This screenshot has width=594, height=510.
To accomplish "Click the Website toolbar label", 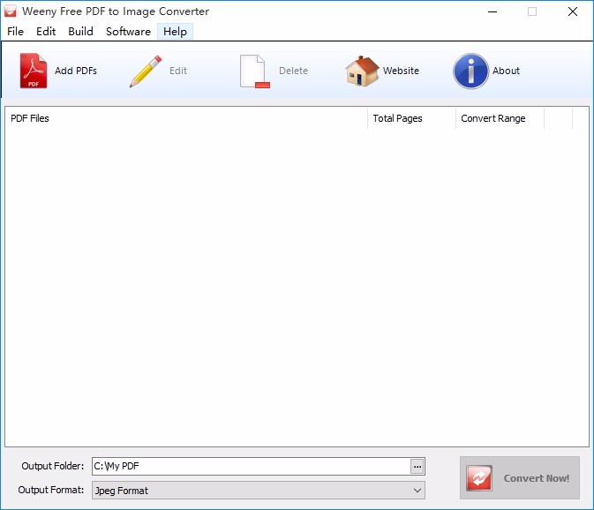I will coord(401,71).
